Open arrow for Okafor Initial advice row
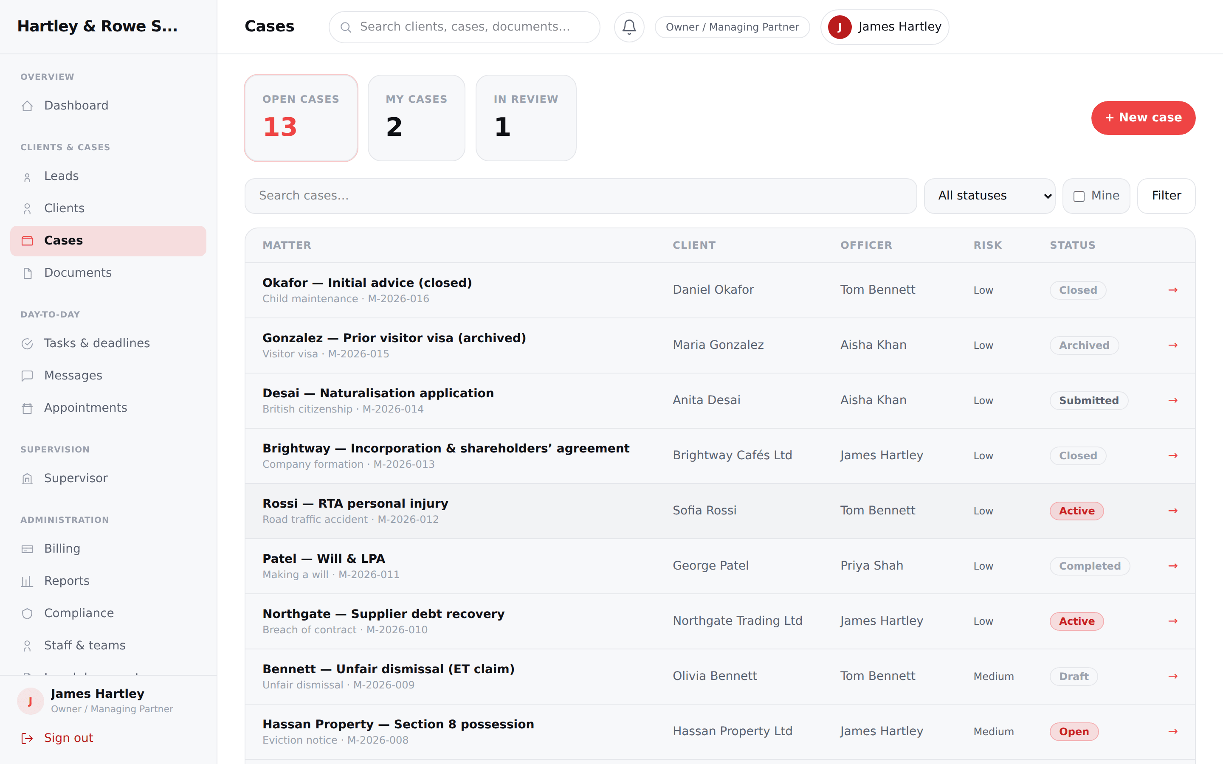1223x764 pixels. click(1173, 290)
